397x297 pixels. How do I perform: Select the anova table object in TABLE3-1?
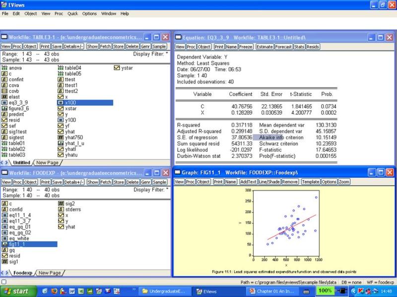click(11, 68)
